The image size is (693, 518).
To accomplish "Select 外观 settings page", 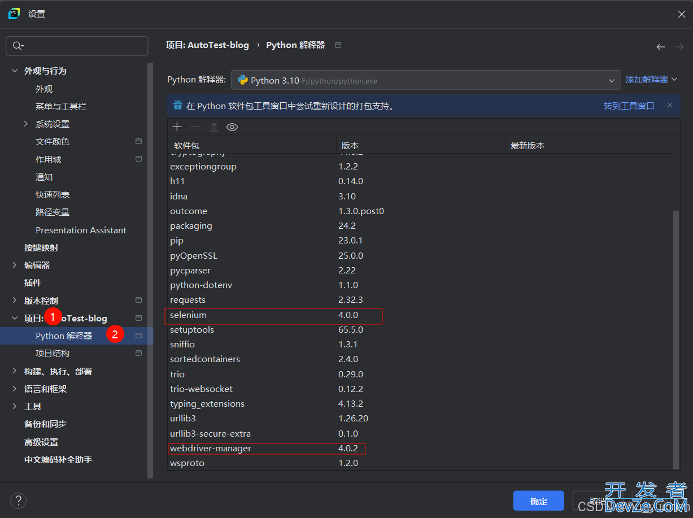I will [x=44, y=89].
